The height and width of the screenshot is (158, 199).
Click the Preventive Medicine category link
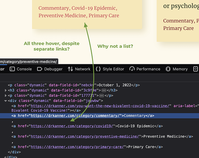[62, 15]
